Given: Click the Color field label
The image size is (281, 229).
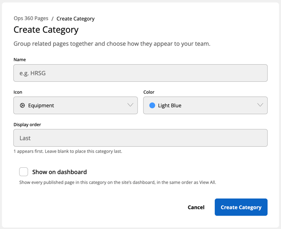Looking at the screenshot, I should click(x=149, y=92).
